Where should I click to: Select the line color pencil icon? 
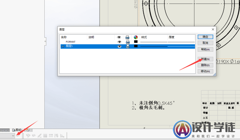pyautogui.click(x=40, y=136)
